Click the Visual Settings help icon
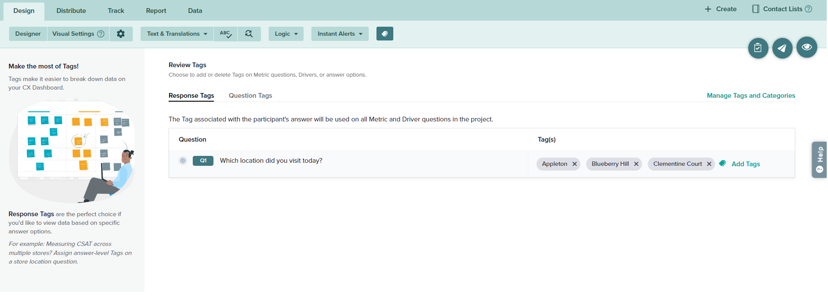828x298 pixels. click(101, 34)
